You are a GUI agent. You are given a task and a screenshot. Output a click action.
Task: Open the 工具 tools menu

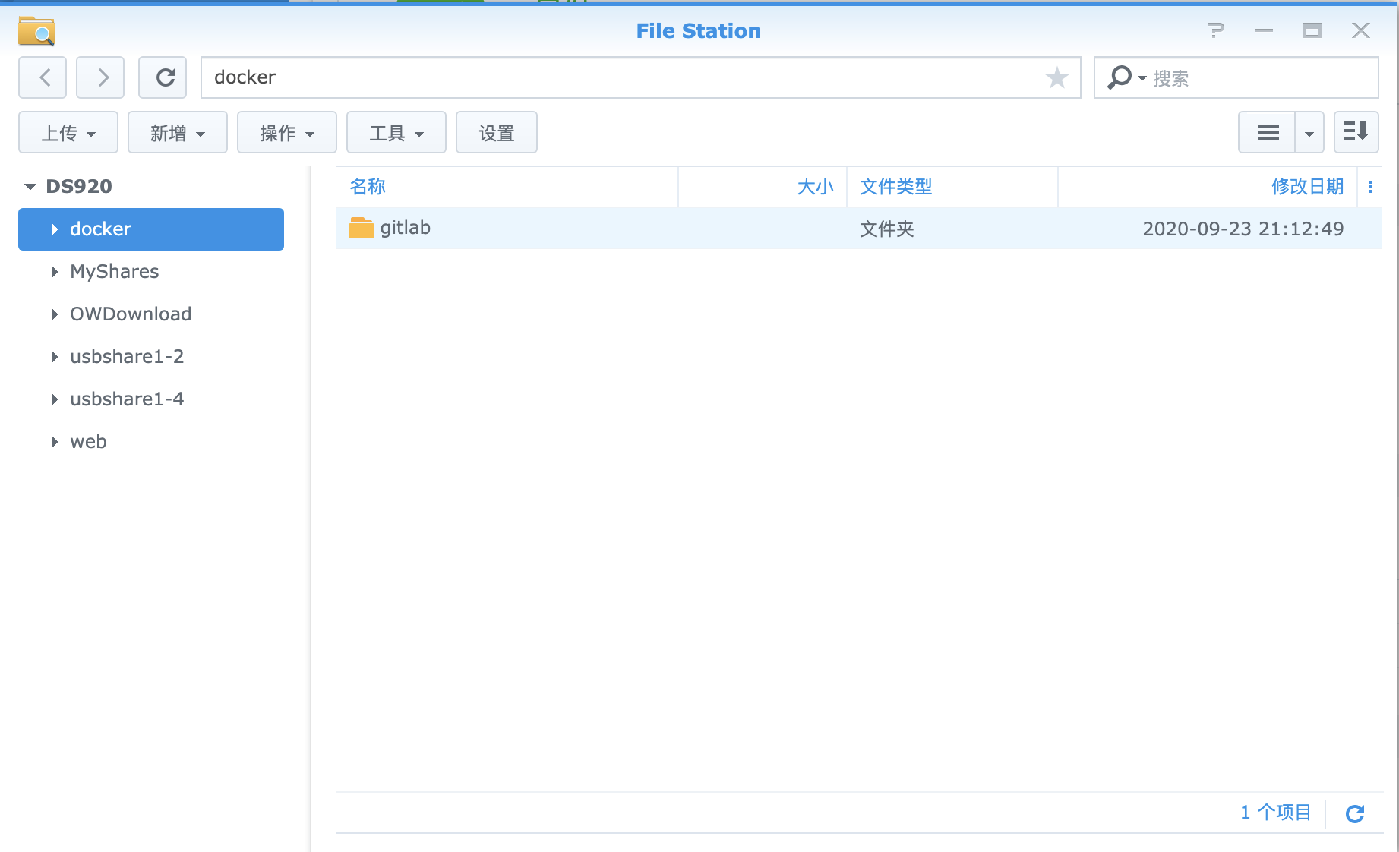click(x=396, y=133)
